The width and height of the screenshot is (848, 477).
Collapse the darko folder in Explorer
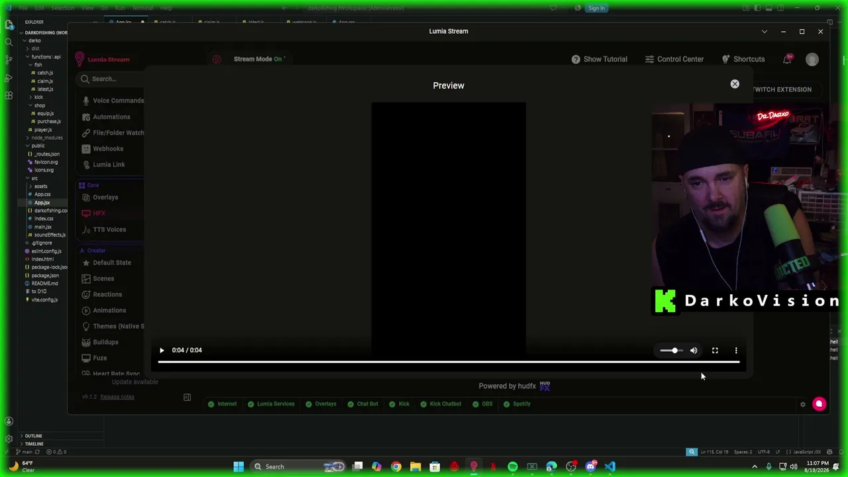pyautogui.click(x=33, y=40)
